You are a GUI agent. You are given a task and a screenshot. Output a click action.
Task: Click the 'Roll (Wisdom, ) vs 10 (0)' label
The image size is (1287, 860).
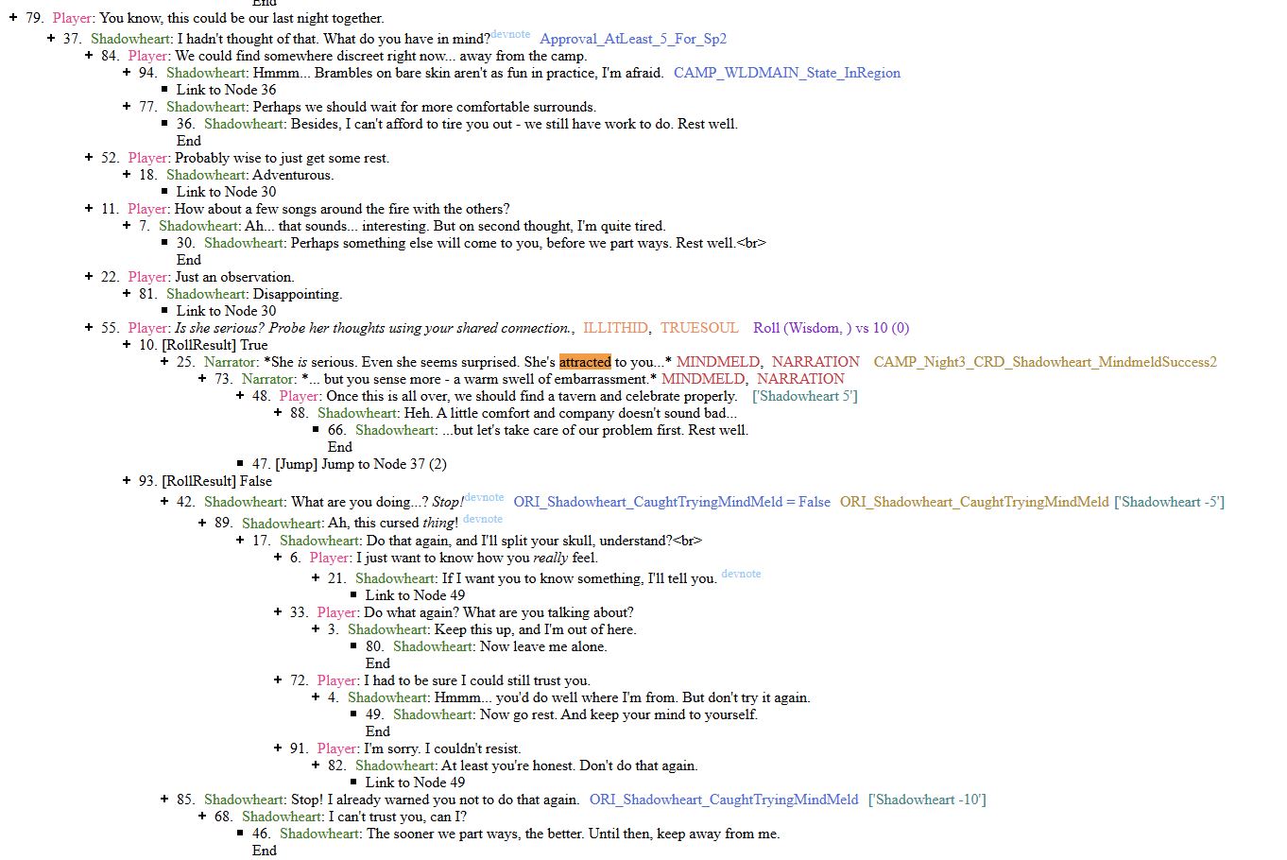pyautogui.click(x=831, y=328)
